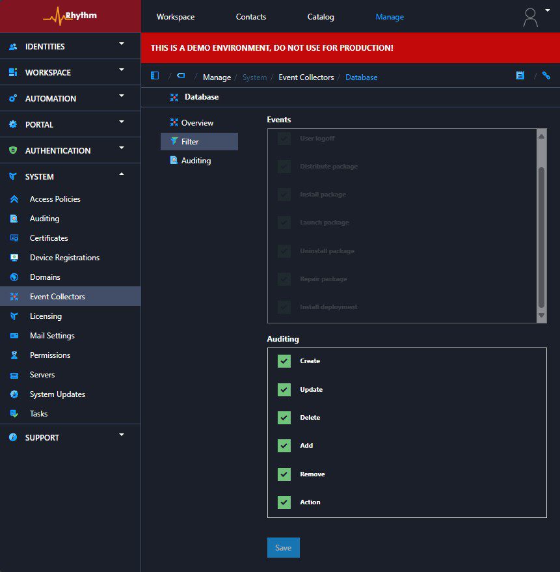Disable the Action auditing checkbox
Image resolution: width=560 pixels, height=572 pixels.
pyautogui.click(x=284, y=502)
